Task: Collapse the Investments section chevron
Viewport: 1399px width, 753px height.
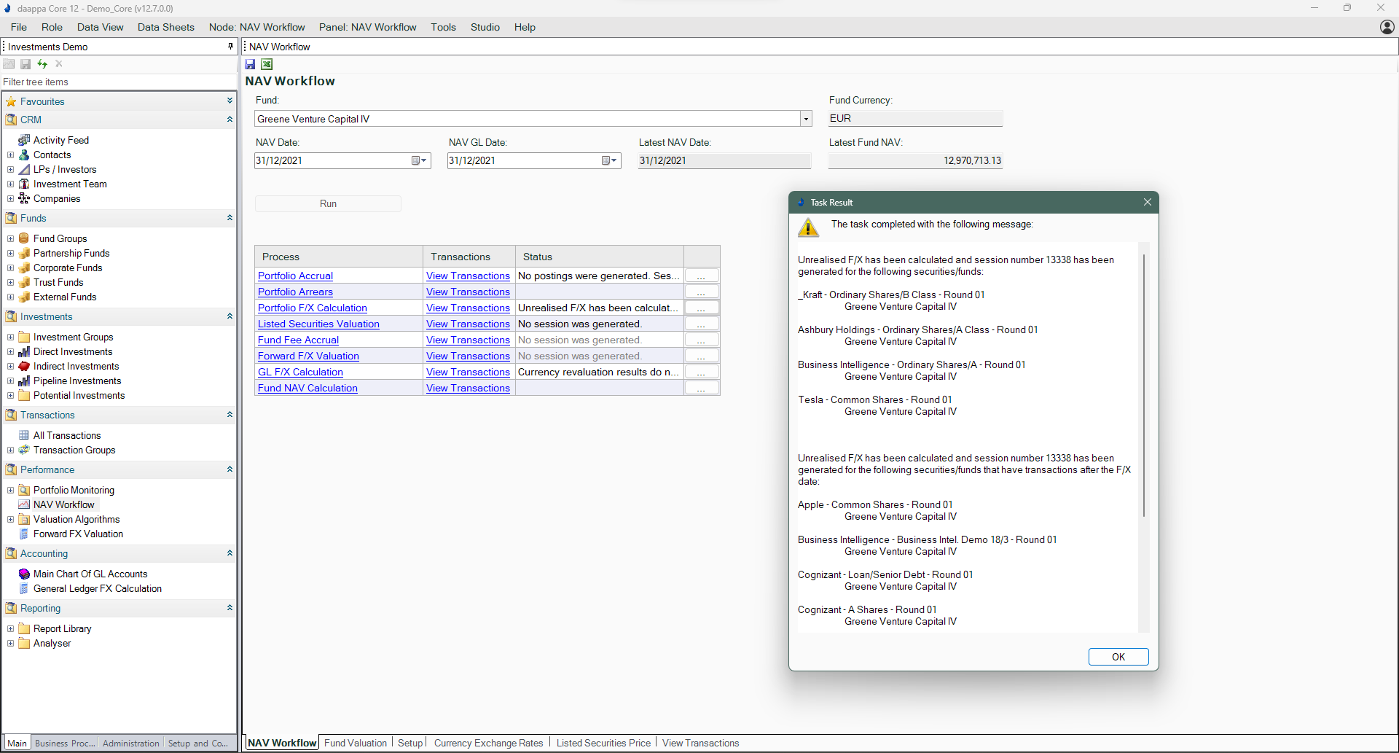Action: coord(230,316)
